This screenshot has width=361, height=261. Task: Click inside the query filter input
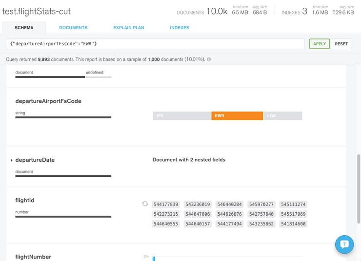(155, 44)
